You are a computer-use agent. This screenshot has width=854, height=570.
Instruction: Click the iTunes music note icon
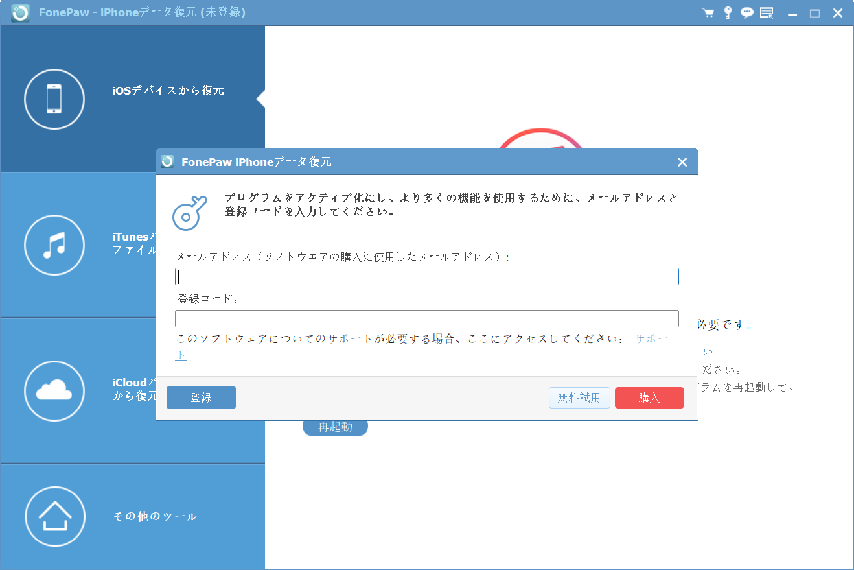coord(54,245)
